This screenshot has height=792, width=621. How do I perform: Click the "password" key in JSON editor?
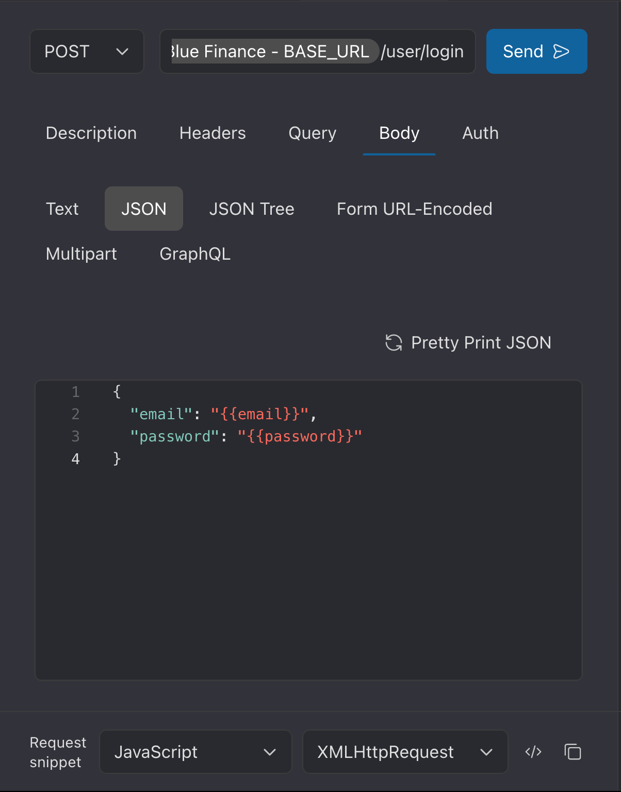[x=175, y=437]
